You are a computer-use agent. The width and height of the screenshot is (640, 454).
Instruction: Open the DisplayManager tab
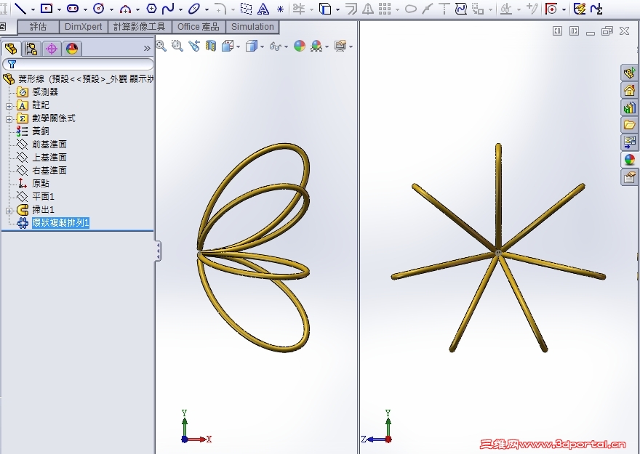click(72, 49)
